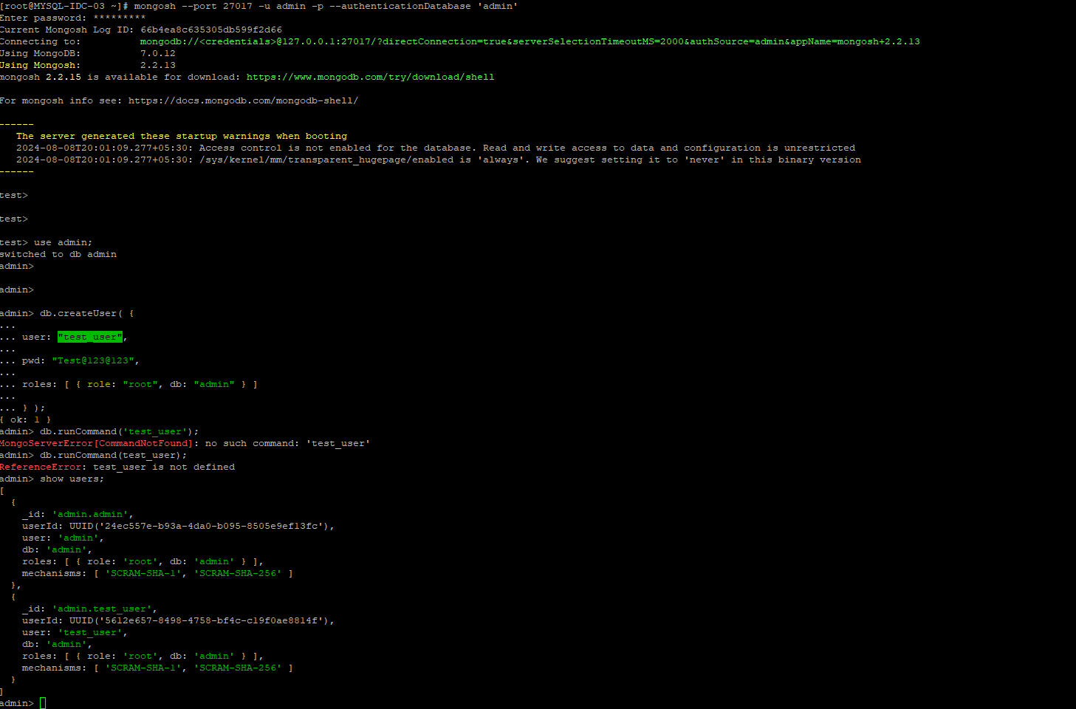Click the "mongosh 2.2.15 is available" text
This screenshot has width=1076, height=709.
[120, 77]
